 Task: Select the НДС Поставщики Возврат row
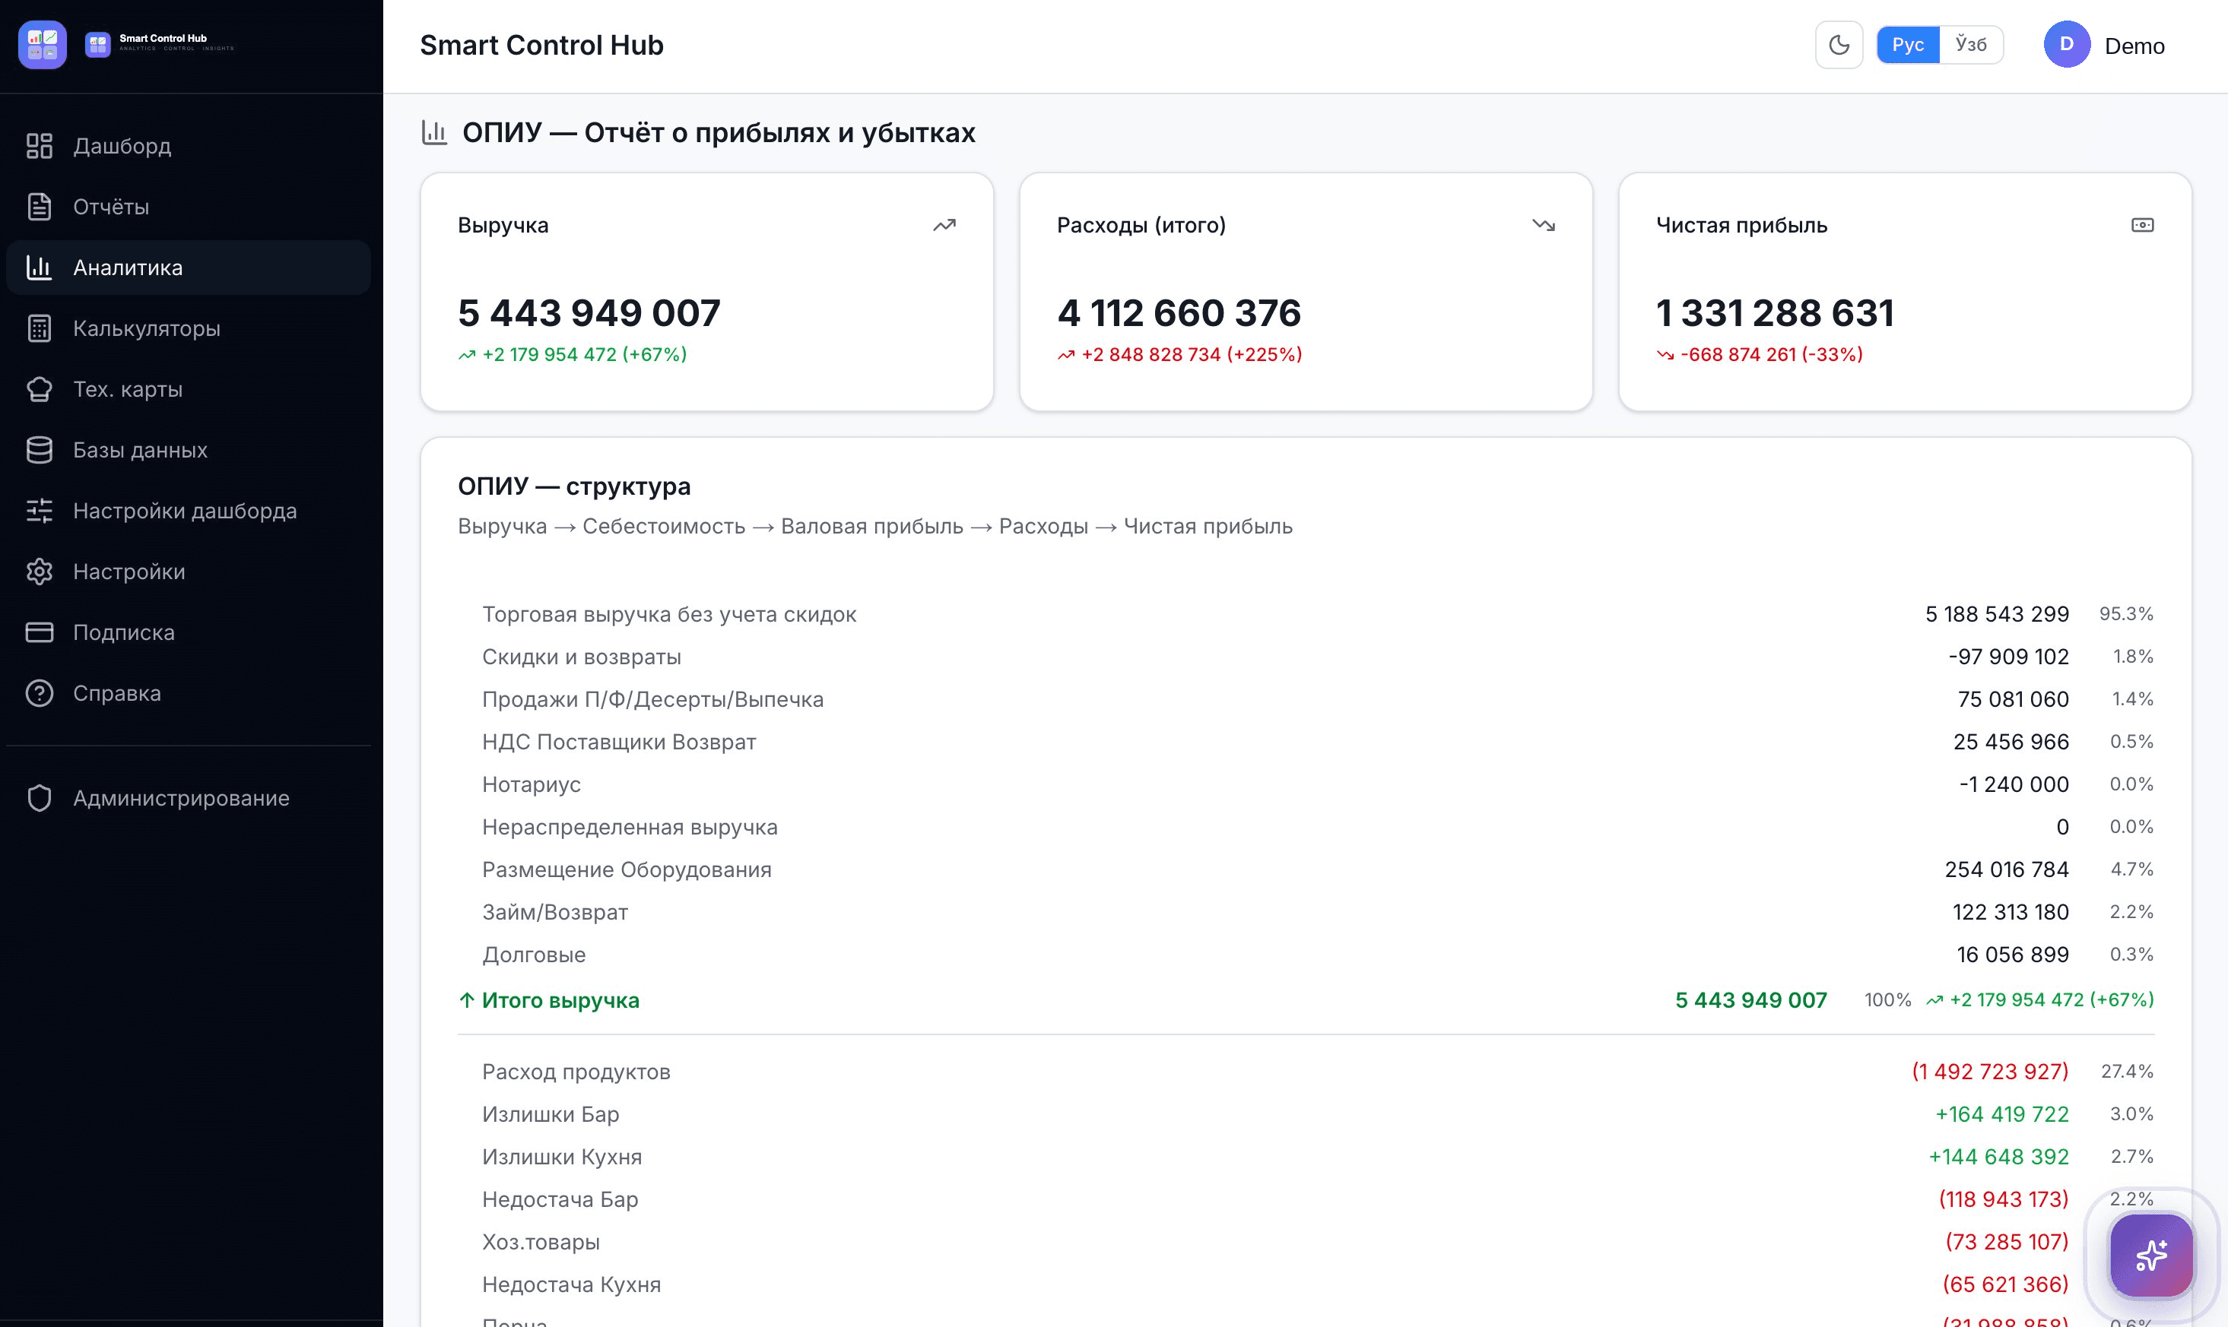point(1306,743)
